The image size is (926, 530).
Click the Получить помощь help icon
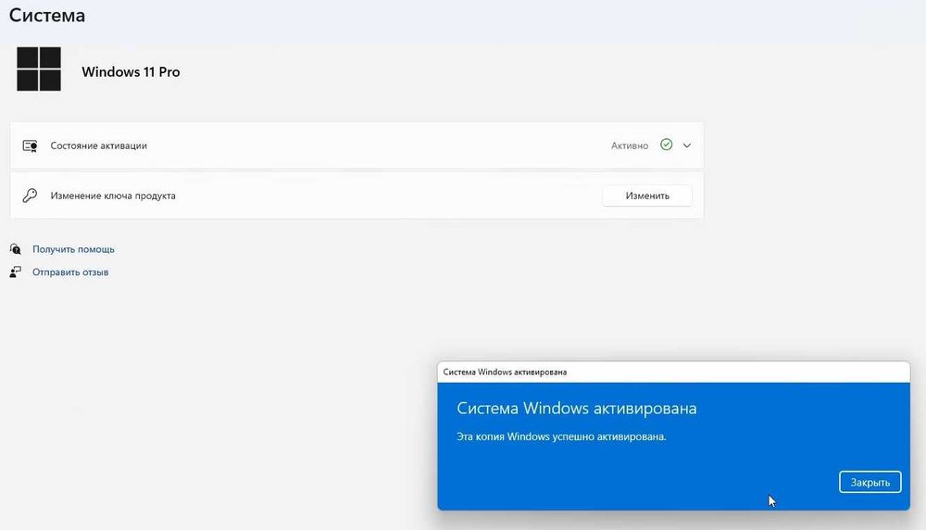point(16,249)
